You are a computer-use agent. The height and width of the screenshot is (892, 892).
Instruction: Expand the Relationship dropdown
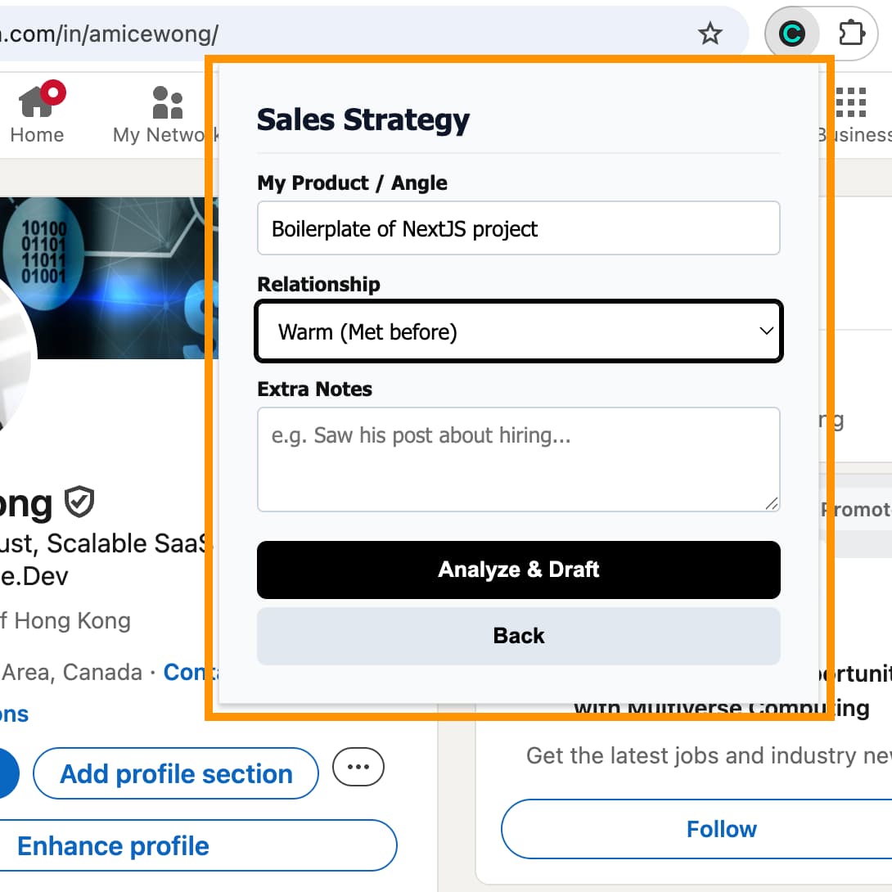(x=519, y=331)
